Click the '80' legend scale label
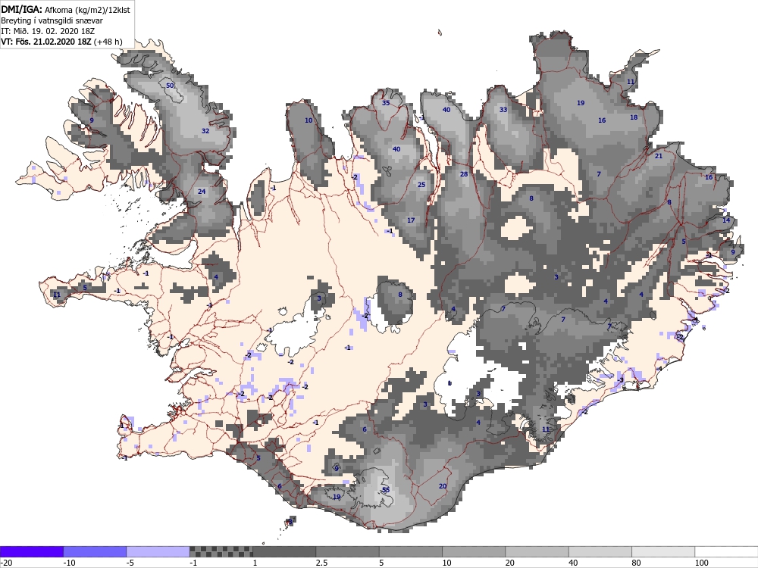 pyautogui.click(x=636, y=563)
